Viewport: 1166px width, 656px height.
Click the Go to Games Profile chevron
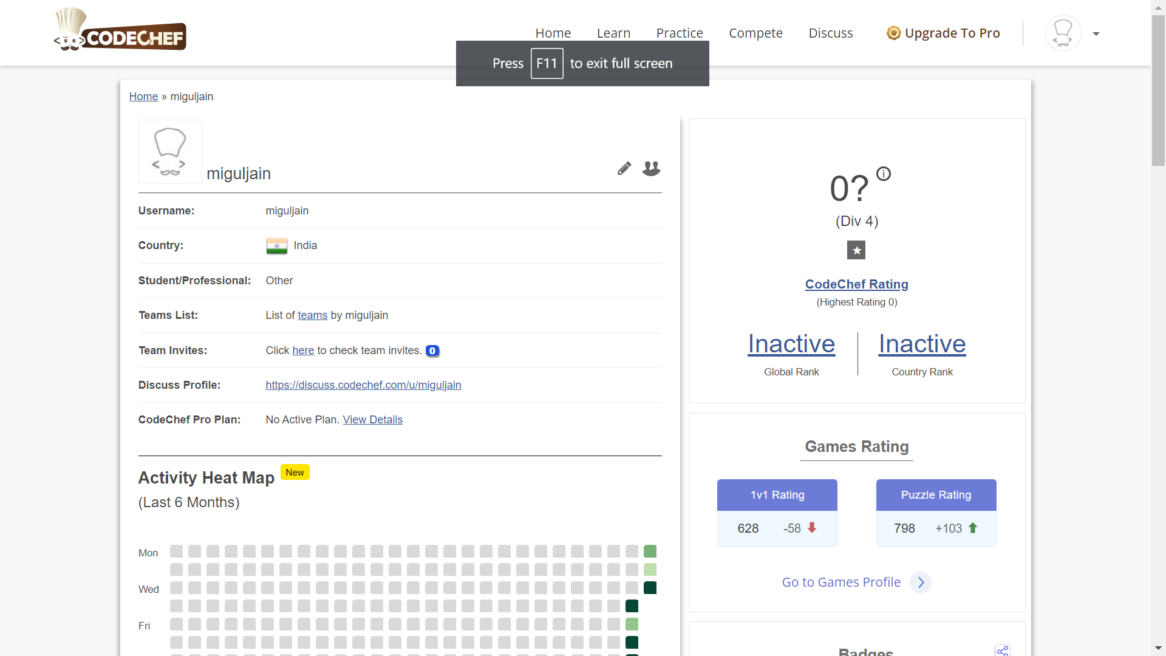[921, 583]
